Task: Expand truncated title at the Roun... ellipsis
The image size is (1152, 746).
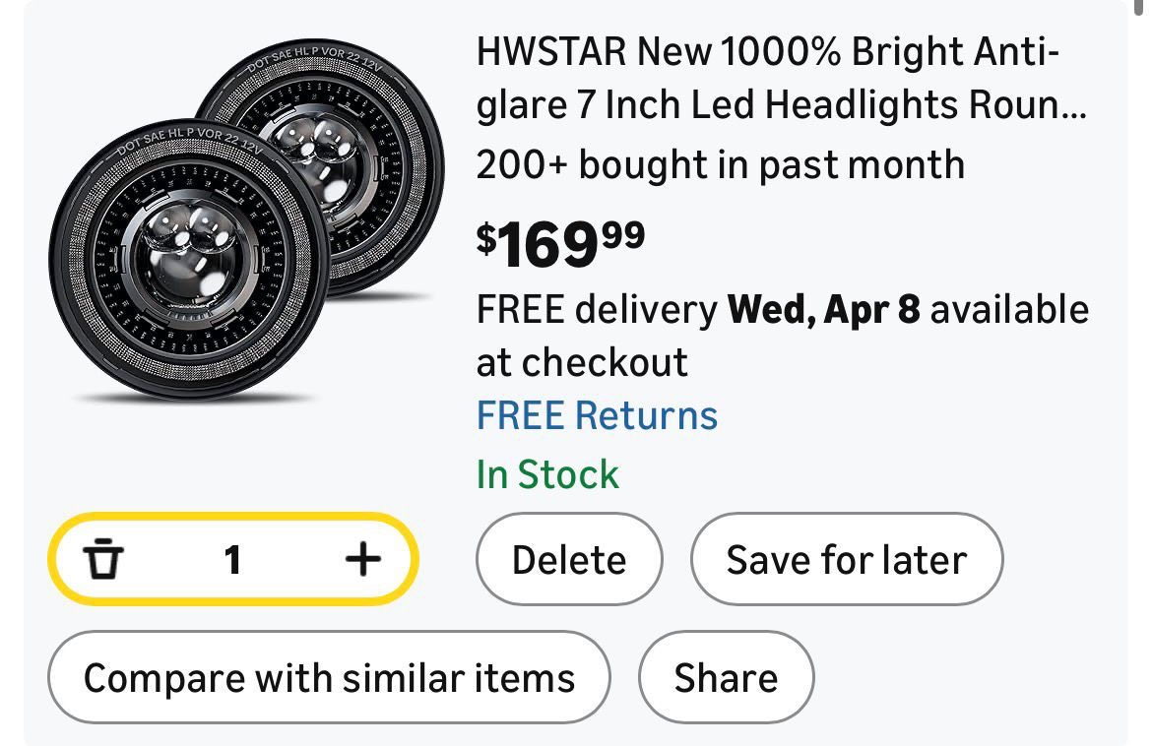Action: (x=1065, y=104)
